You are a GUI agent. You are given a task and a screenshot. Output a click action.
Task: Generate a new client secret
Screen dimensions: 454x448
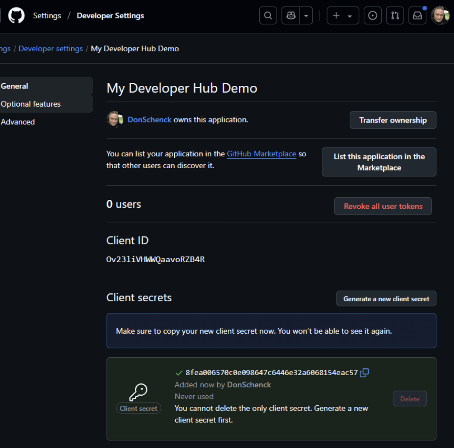click(386, 299)
